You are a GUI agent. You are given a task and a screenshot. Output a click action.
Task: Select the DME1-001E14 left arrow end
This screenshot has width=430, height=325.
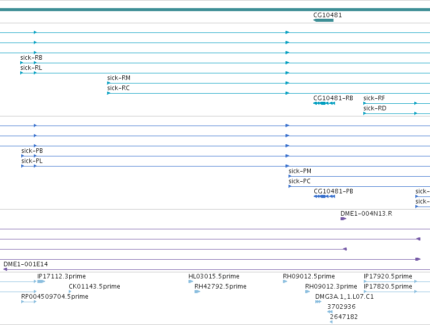[5, 269]
